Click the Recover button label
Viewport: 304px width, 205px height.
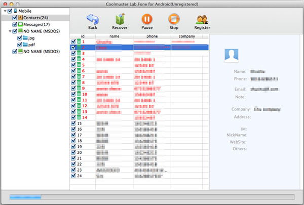click(x=120, y=27)
